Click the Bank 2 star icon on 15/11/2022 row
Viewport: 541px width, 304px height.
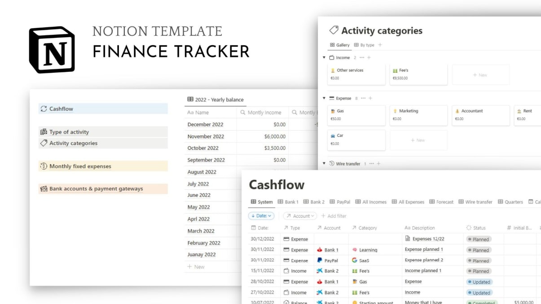click(x=320, y=271)
